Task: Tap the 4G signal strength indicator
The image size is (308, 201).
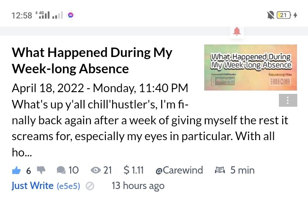Action: [43, 15]
